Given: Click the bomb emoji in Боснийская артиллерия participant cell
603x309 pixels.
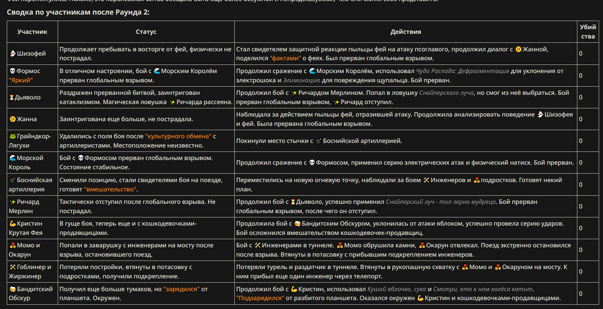Looking at the screenshot, I should click(13, 180).
